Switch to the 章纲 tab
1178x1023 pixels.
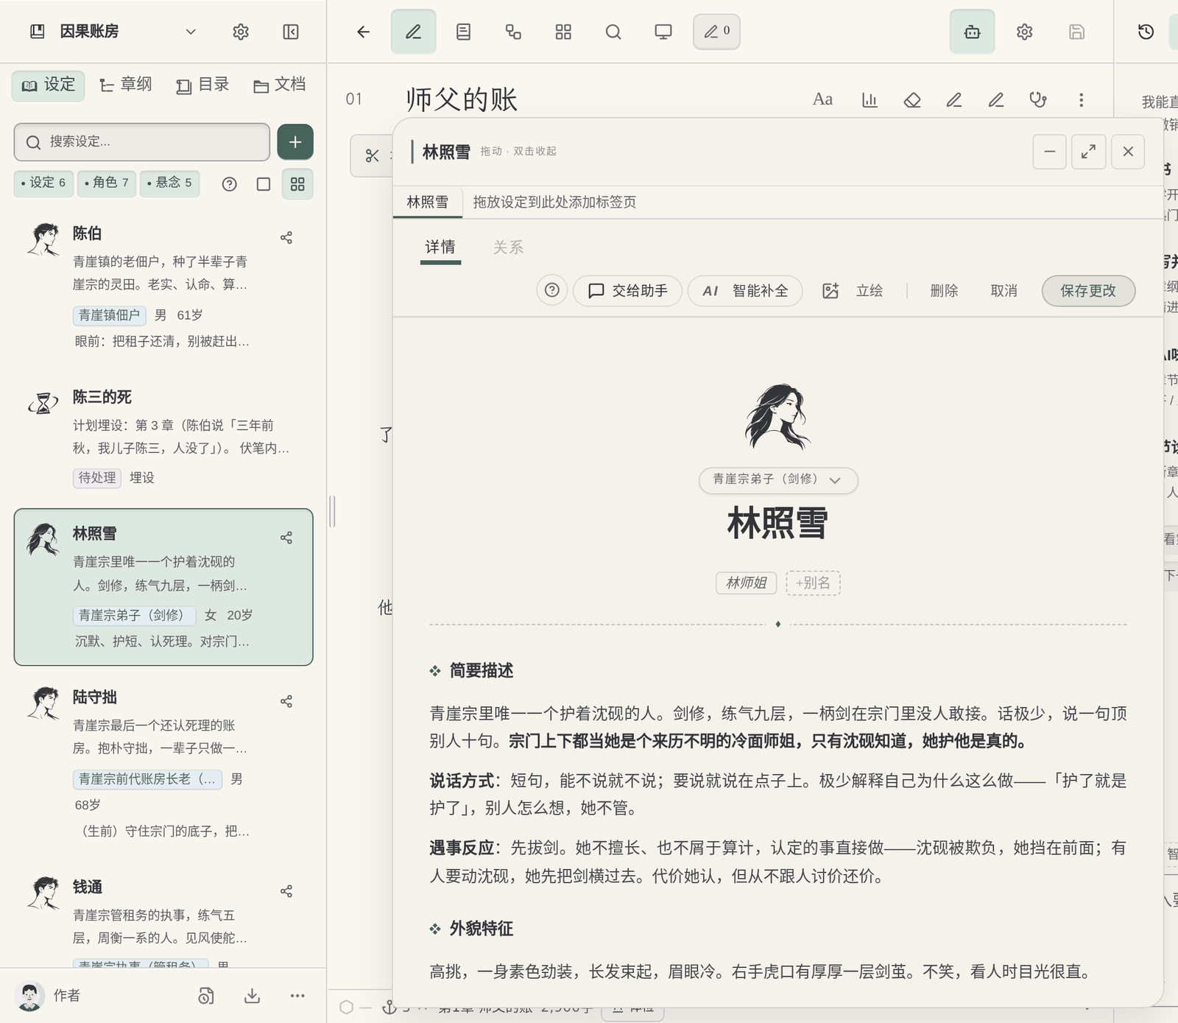tap(126, 85)
